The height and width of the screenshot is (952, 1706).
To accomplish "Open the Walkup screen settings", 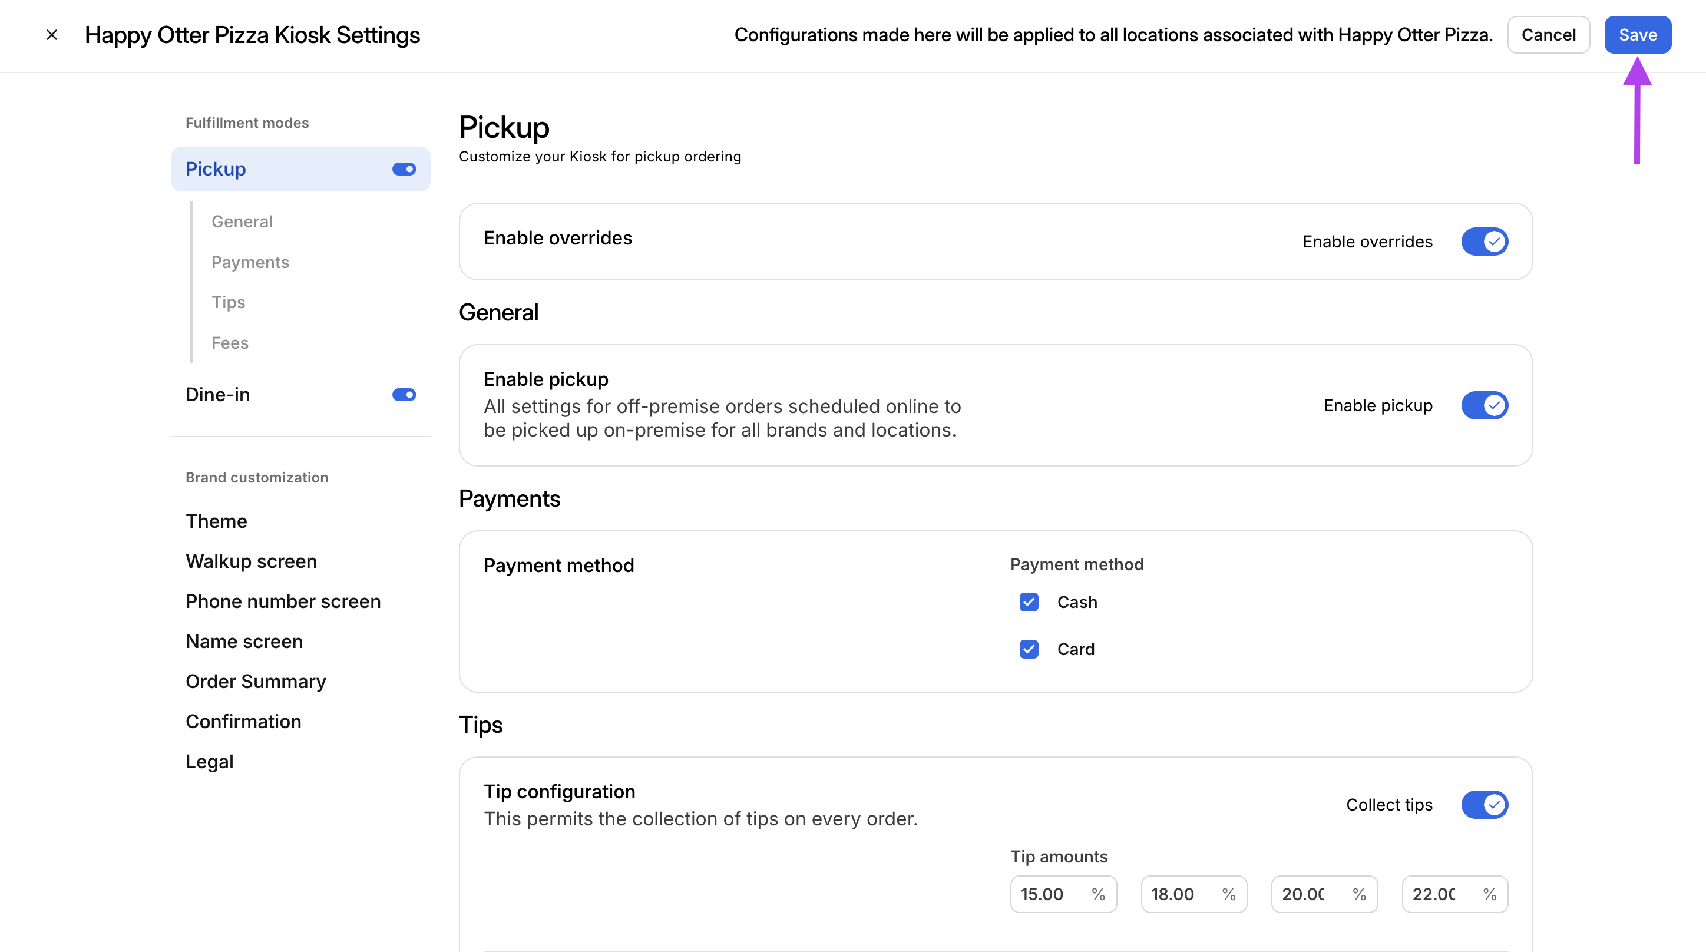I will (251, 561).
